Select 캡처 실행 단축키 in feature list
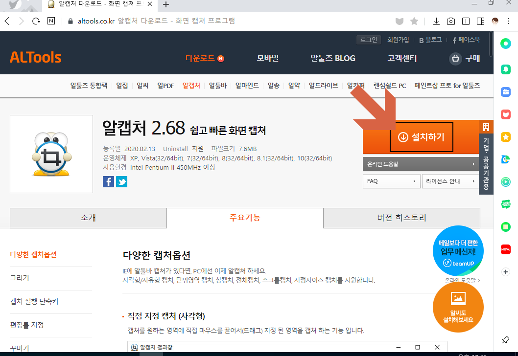 (x=34, y=302)
